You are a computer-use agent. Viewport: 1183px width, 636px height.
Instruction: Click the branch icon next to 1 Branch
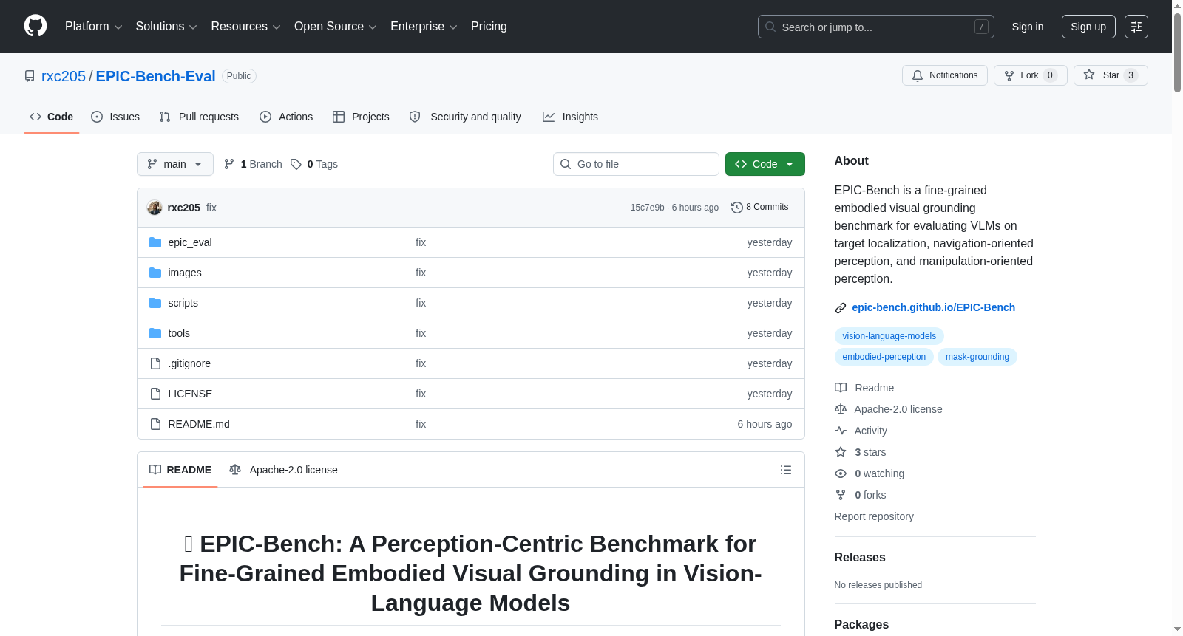(x=229, y=164)
